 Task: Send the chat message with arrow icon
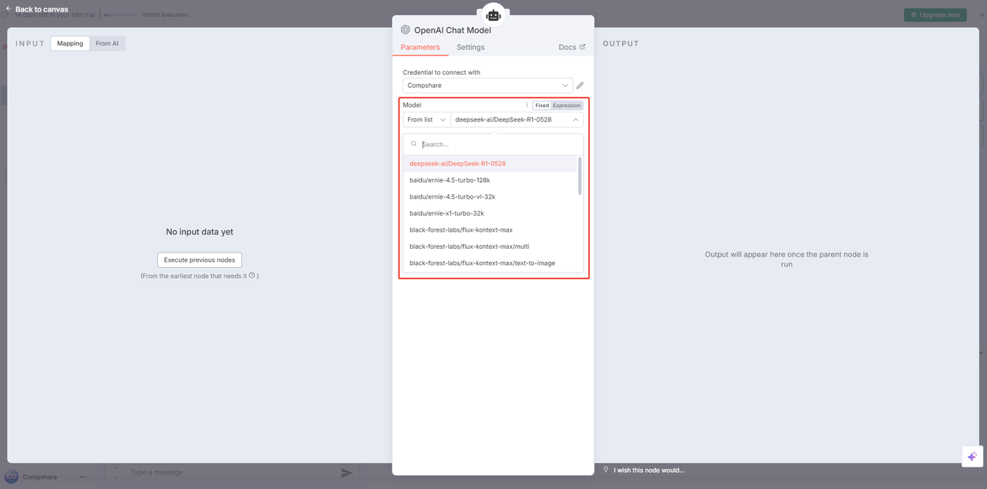pos(347,473)
